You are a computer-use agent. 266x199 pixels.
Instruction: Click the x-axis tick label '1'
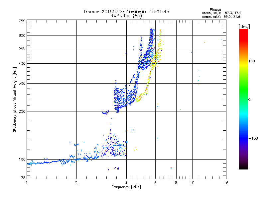(x=27, y=183)
